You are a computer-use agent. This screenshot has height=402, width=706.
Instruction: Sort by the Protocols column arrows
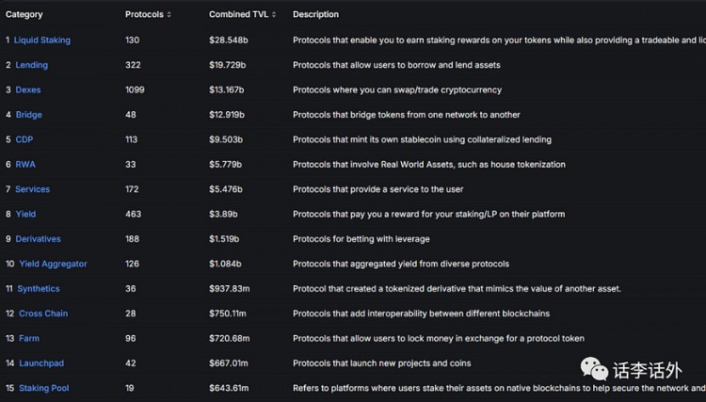[168, 14]
